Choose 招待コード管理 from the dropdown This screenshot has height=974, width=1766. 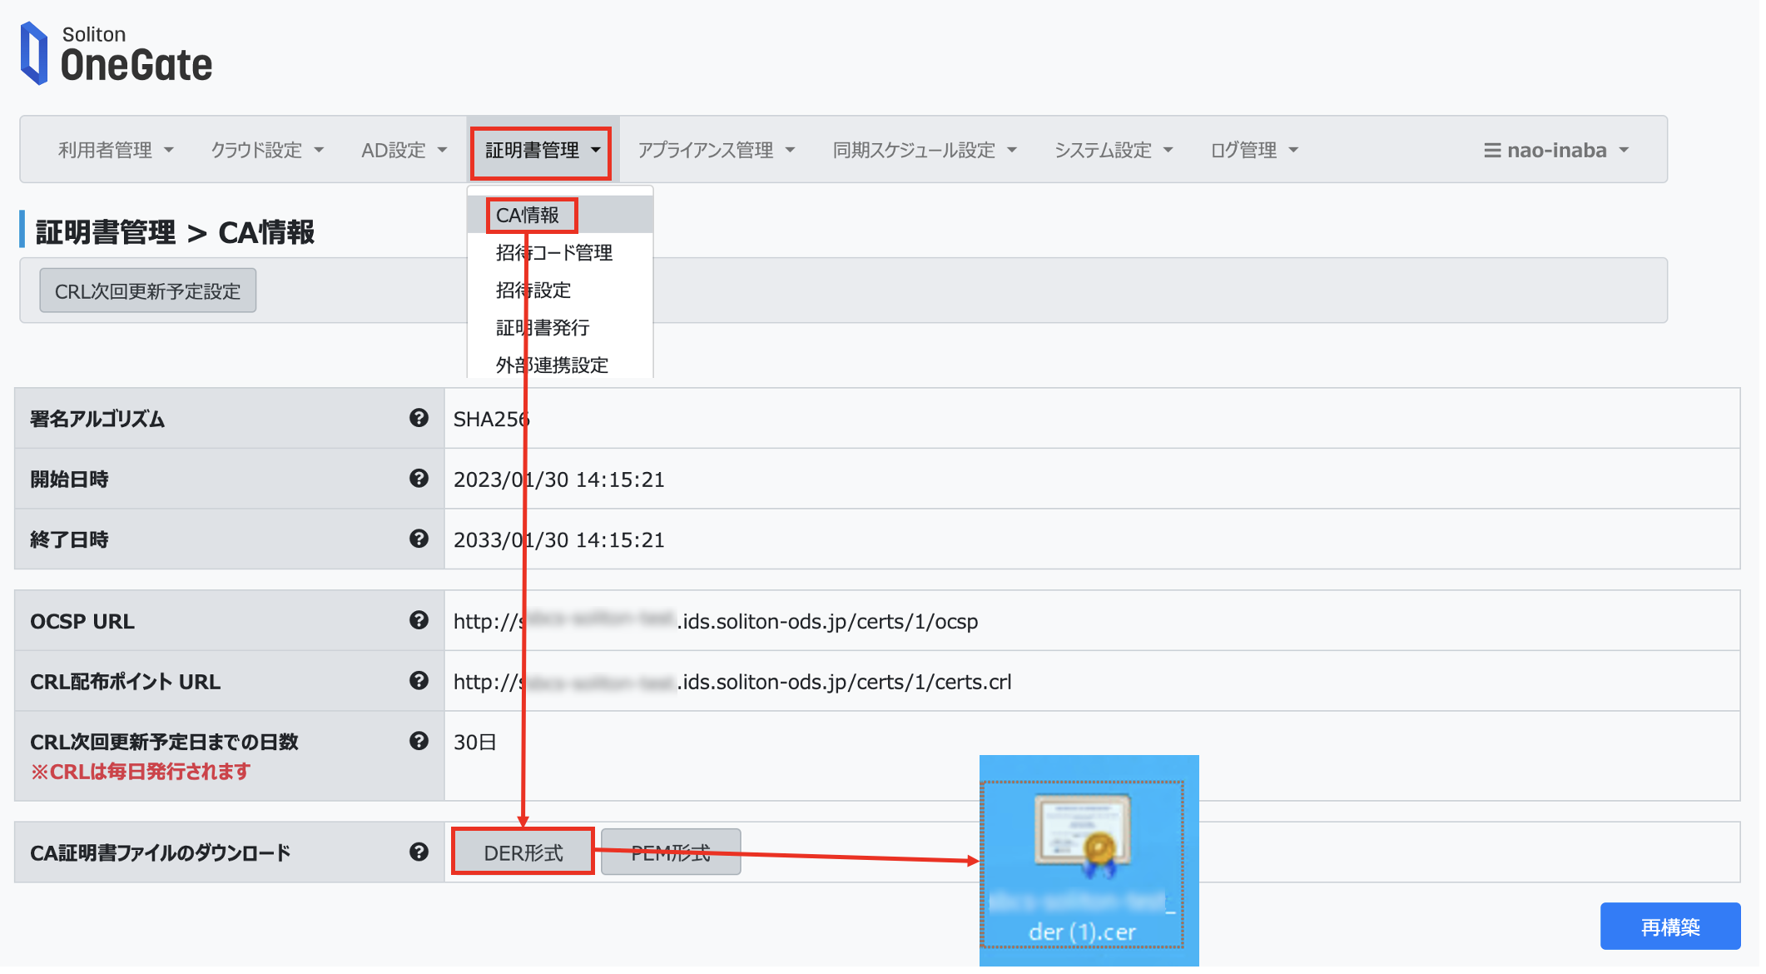[x=560, y=253]
